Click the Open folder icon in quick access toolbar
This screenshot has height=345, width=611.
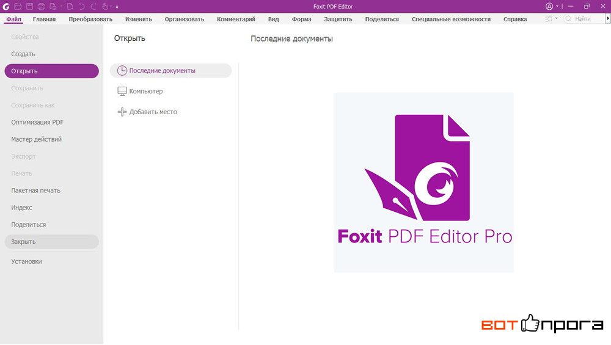[x=18, y=7]
